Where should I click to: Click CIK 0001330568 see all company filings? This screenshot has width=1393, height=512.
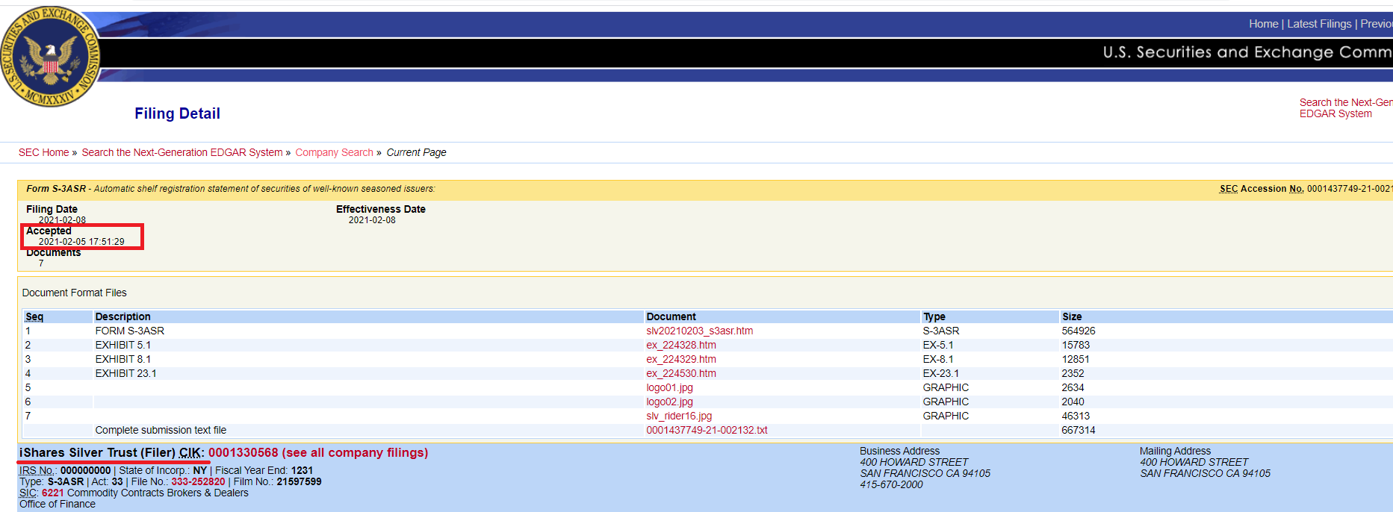[318, 453]
